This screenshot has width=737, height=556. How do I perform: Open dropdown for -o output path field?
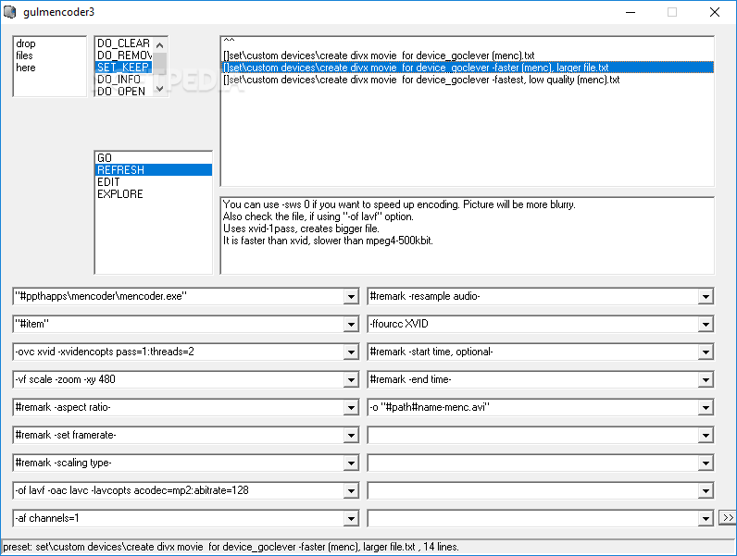706,407
